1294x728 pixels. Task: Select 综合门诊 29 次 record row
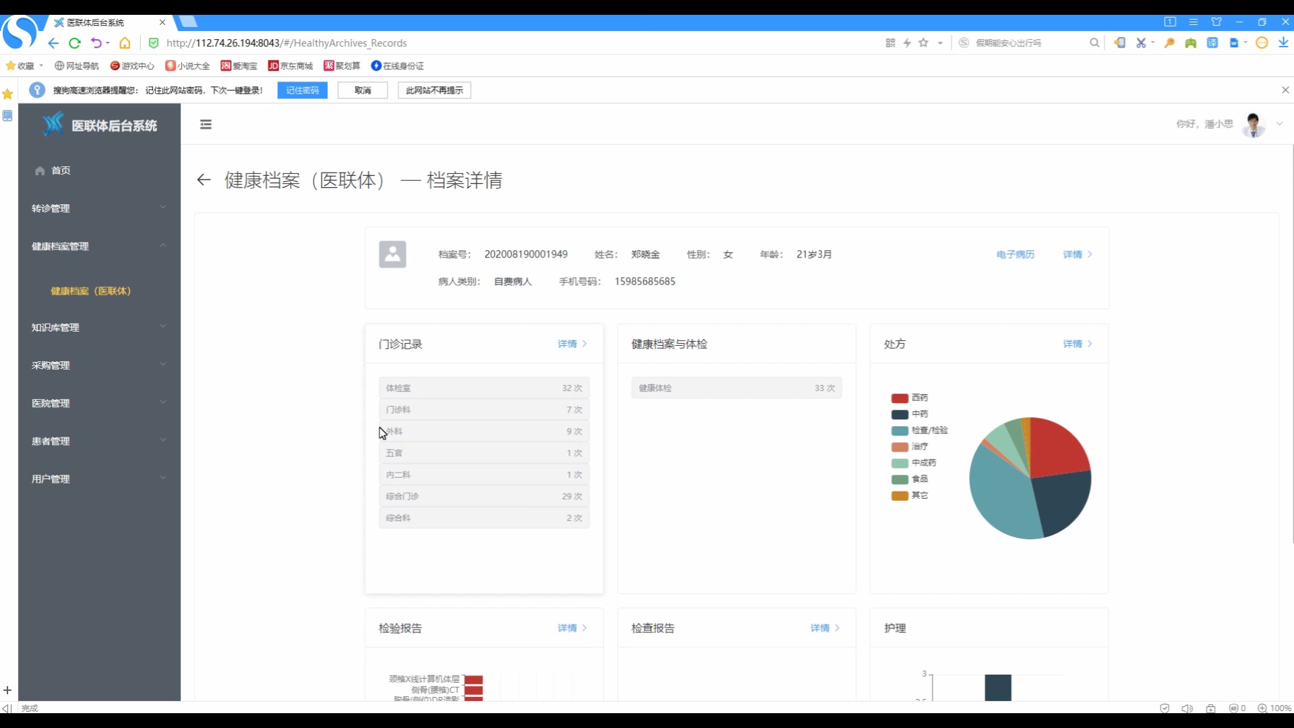(484, 496)
